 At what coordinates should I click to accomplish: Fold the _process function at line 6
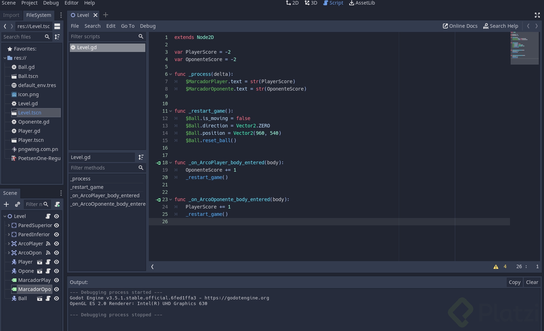click(x=171, y=74)
